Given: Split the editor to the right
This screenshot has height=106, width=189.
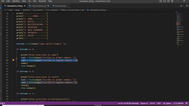Looking at the screenshot, I should (x=187, y=6).
